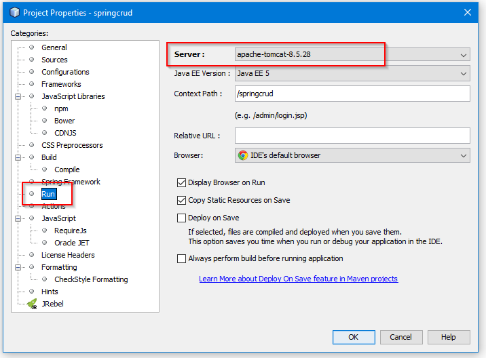Collapse the JavaScript Libraries tree node

click(x=18, y=97)
